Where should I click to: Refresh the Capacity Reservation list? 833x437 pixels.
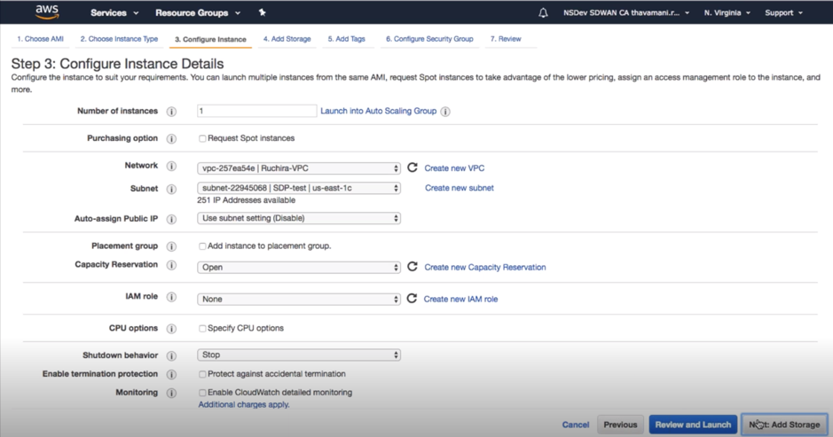(x=413, y=267)
